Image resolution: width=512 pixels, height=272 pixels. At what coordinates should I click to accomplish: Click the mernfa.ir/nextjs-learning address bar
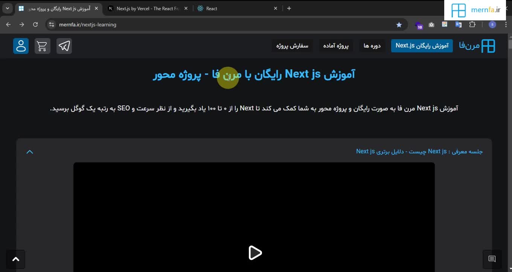[226, 24]
